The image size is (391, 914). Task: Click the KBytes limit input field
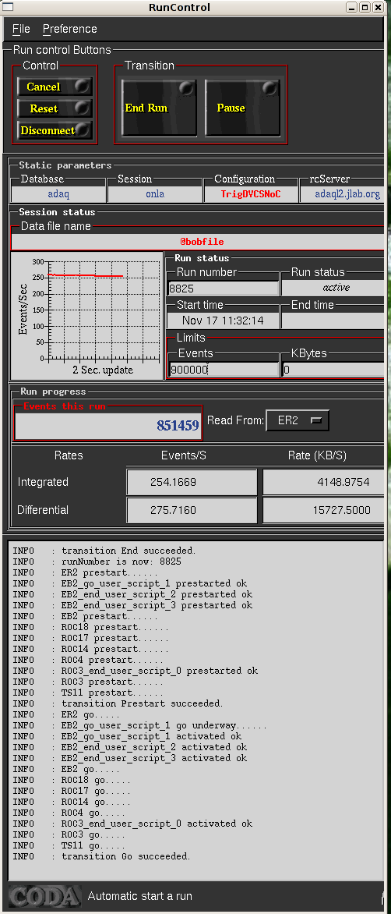pos(333,370)
